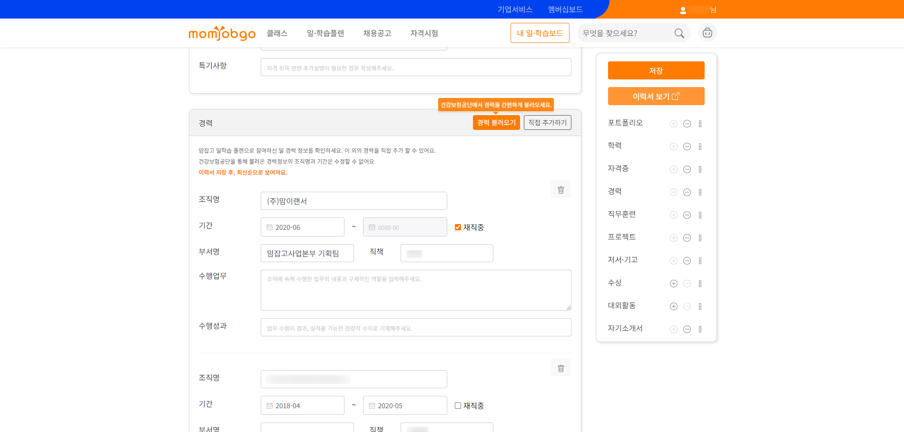The image size is (904, 432).
Task: Click the plus icon next to 수상
Action: pos(673,284)
